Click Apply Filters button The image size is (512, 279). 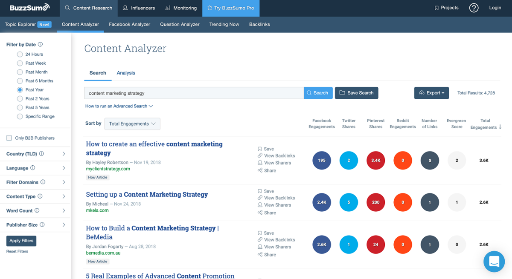tap(21, 241)
